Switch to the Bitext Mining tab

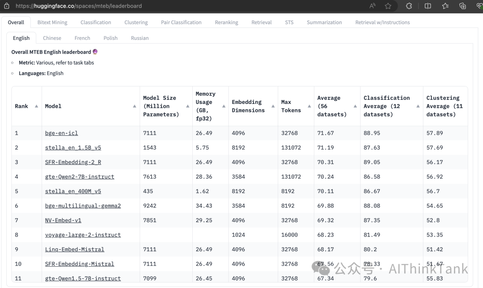[x=52, y=22]
